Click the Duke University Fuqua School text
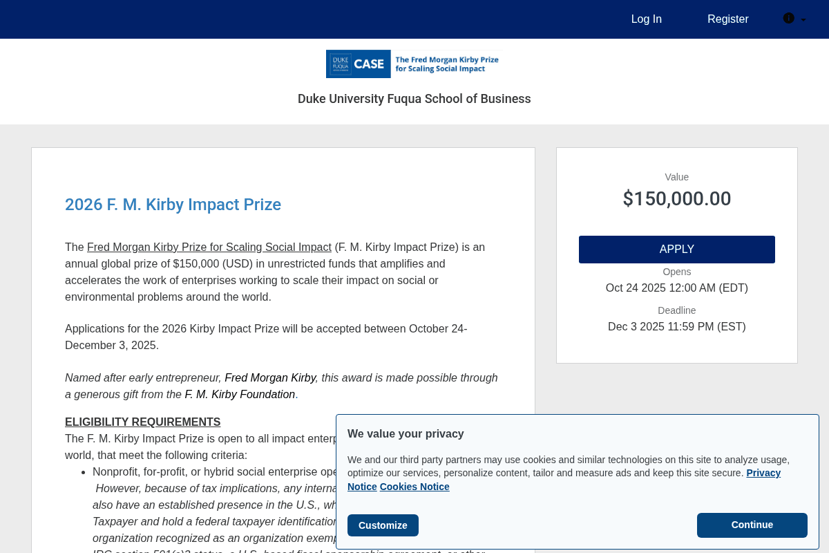The image size is (829, 553). [414, 99]
